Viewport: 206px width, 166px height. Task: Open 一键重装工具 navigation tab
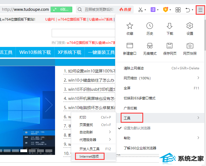point(100,52)
